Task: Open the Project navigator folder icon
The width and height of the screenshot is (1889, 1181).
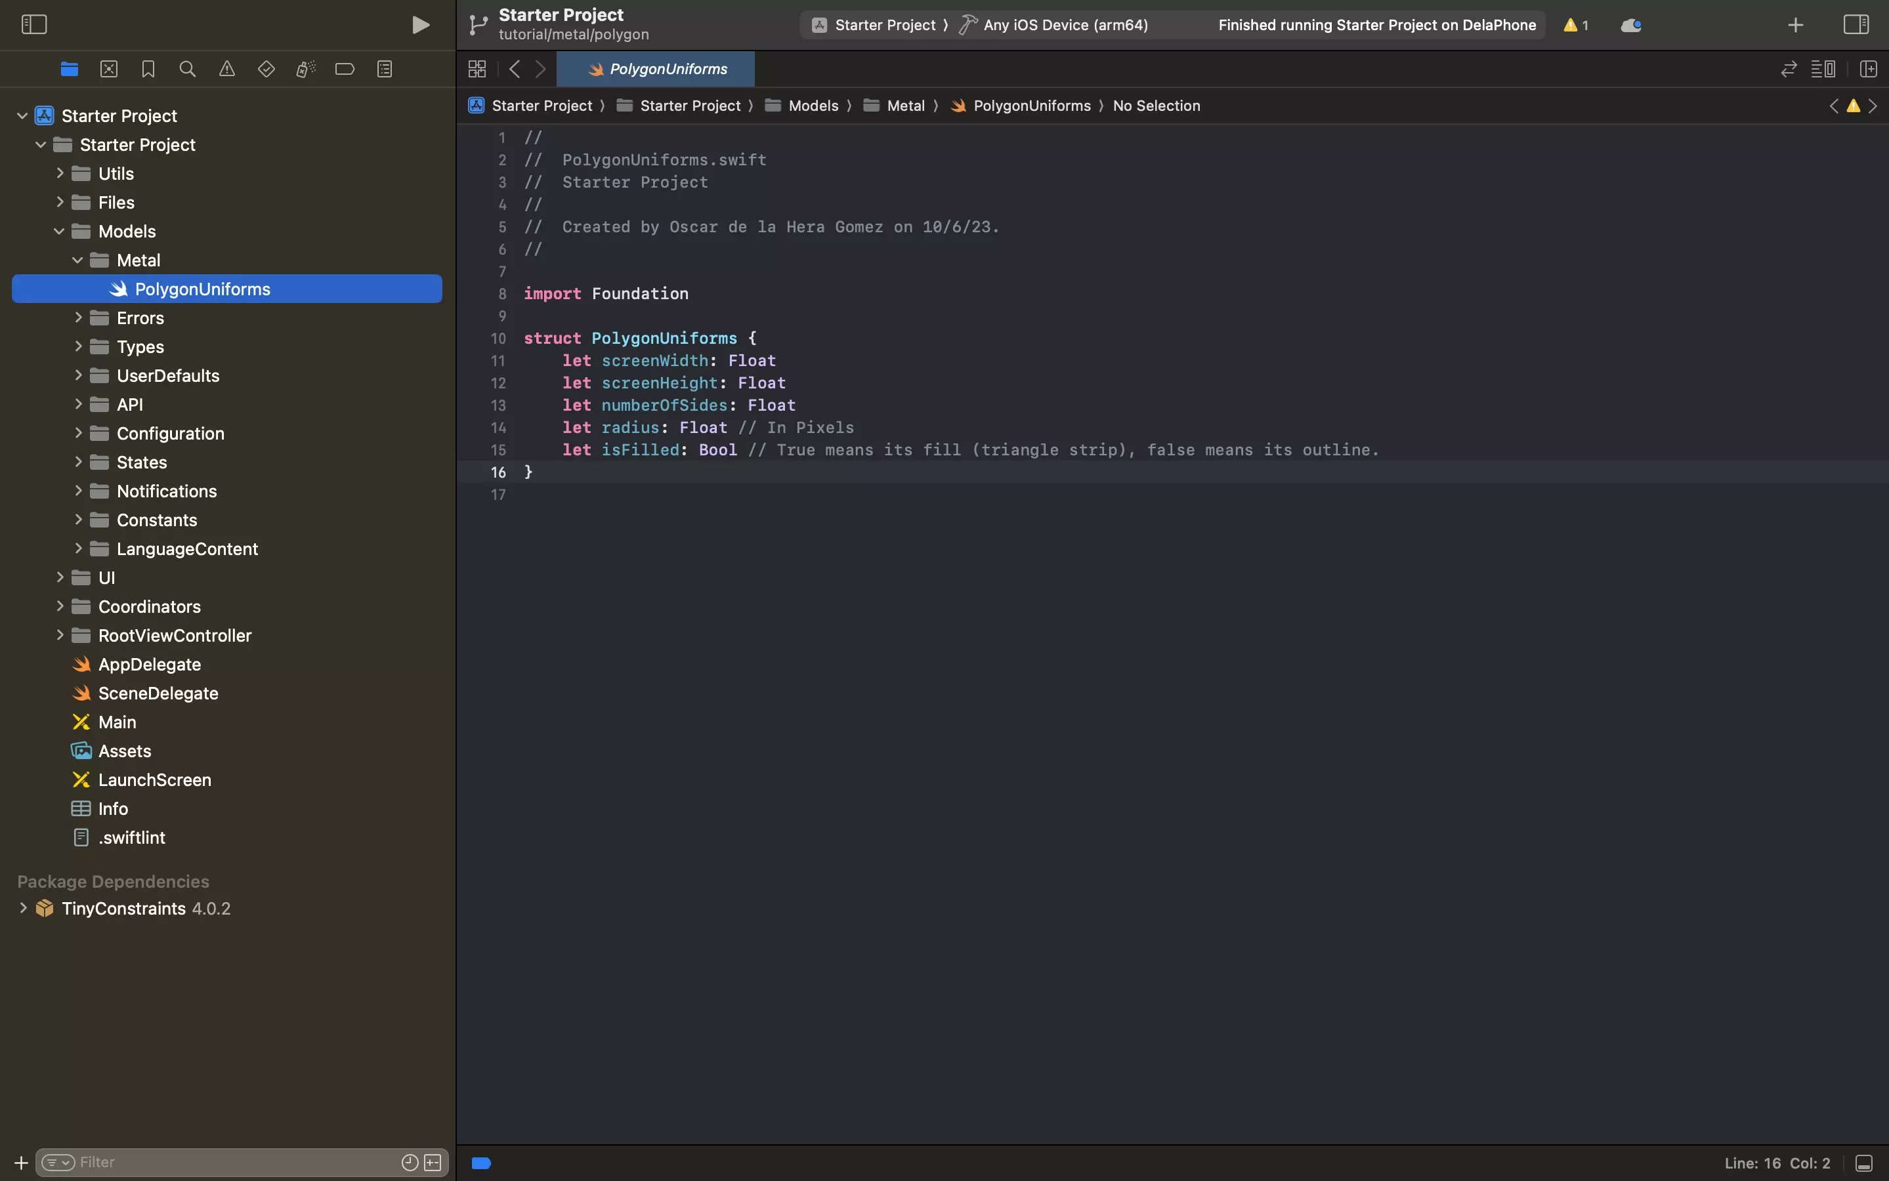Action: tap(70, 69)
